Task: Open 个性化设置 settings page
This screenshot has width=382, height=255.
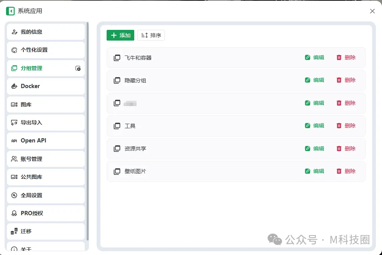Action: [46, 50]
